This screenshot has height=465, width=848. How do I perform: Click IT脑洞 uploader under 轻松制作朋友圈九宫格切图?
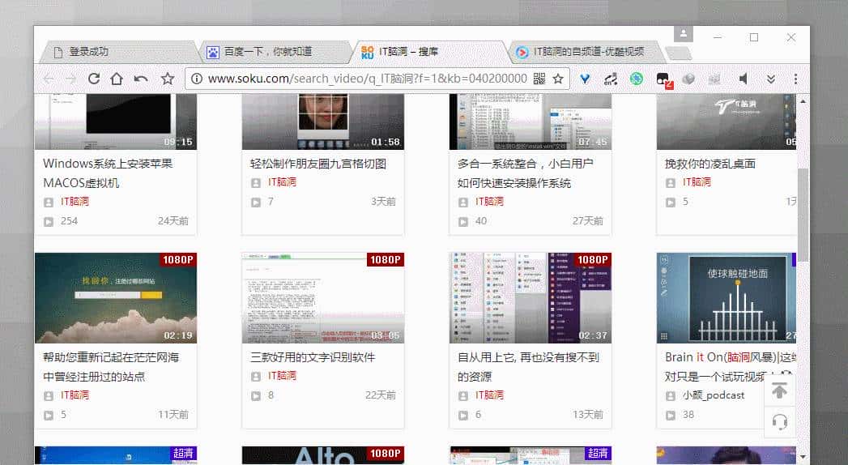[282, 182]
